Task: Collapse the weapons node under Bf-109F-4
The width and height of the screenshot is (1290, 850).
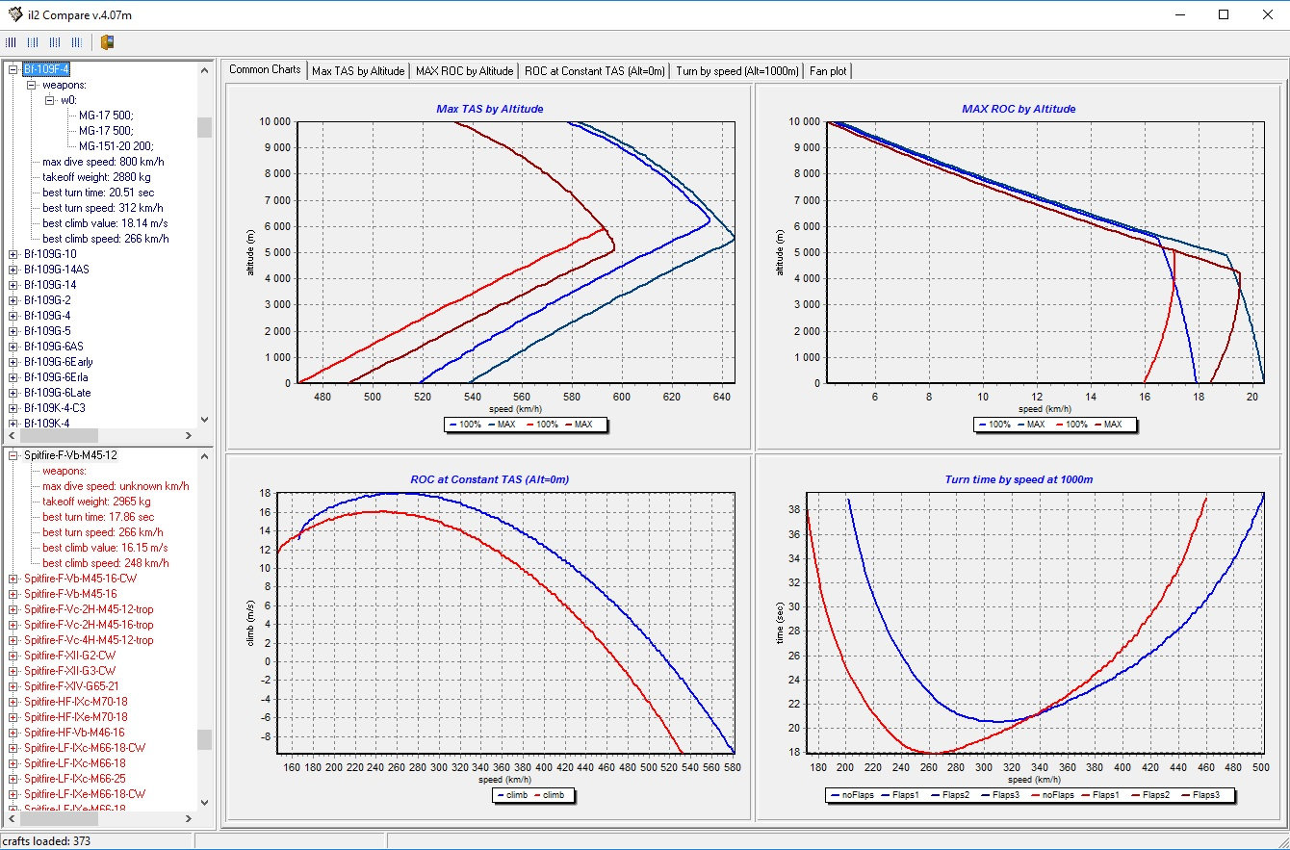Action: [x=32, y=85]
